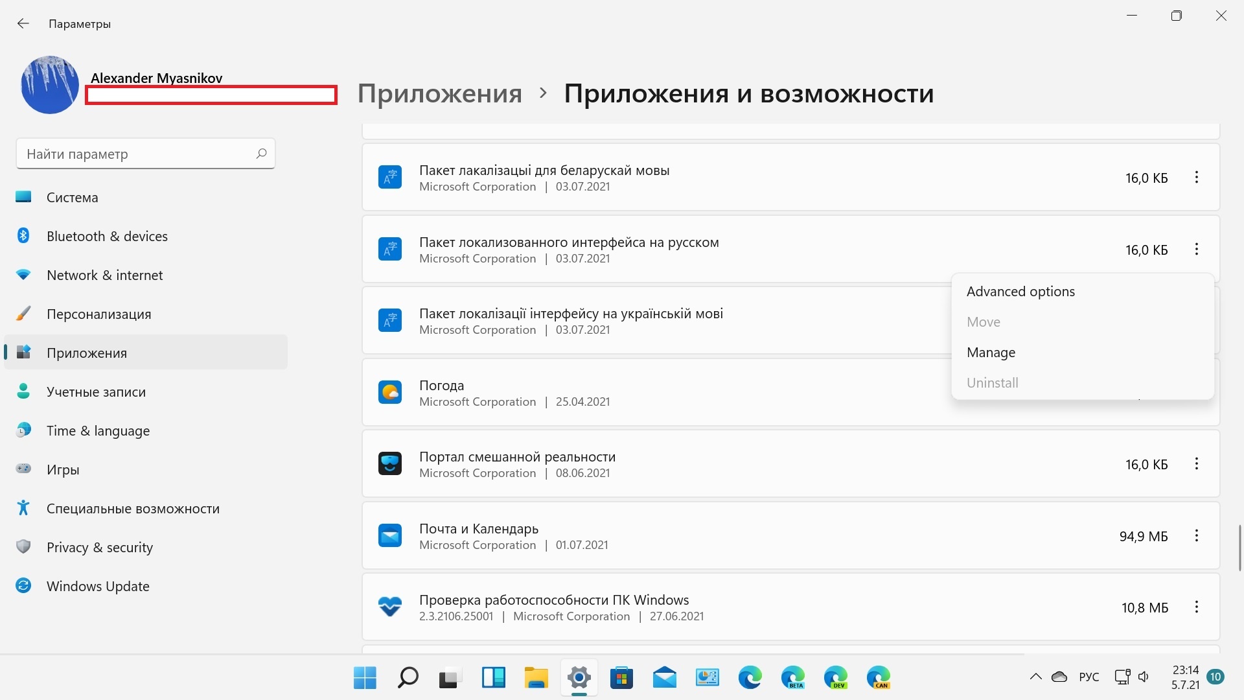Click the PC Health Check heart icon
This screenshot has width=1244, height=700.
[390, 607]
